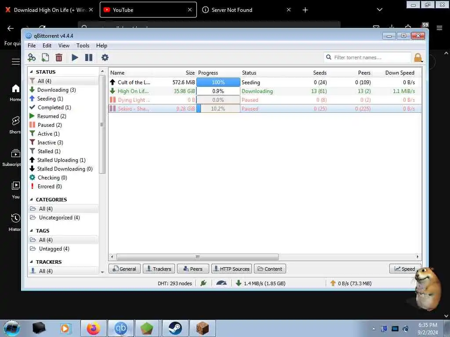450x337 pixels.
Task: Switch to the Peers tab
Action: (x=193, y=269)
